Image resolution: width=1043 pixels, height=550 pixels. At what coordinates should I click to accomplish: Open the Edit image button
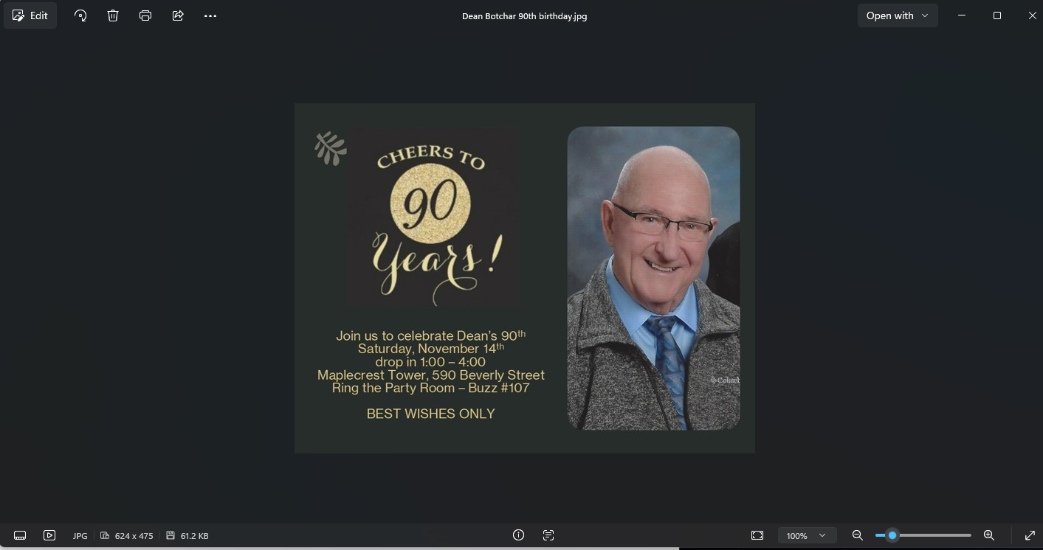click(30, 15)
